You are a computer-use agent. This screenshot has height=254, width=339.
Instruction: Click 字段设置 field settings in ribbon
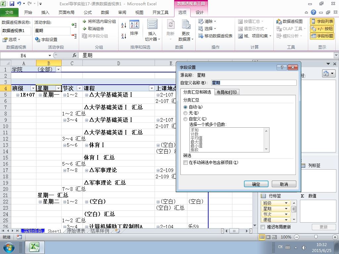46,40
